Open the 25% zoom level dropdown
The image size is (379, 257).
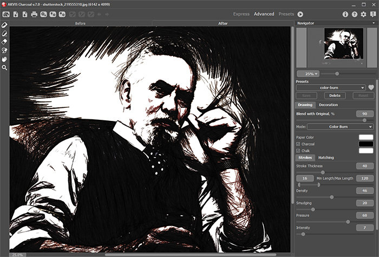click(x=308, y=73)
